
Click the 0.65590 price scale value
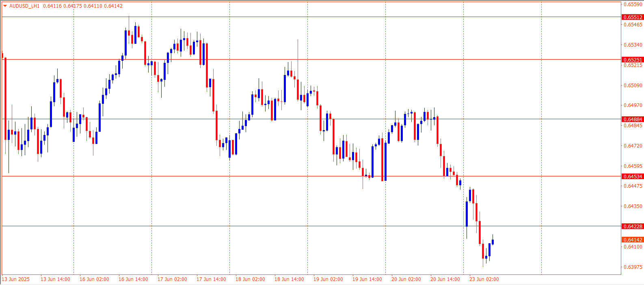coord(633,4)
